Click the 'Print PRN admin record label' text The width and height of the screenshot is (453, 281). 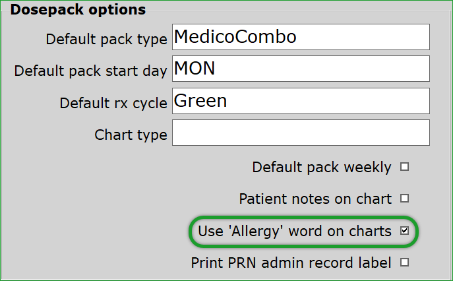[x=291, y=263]
